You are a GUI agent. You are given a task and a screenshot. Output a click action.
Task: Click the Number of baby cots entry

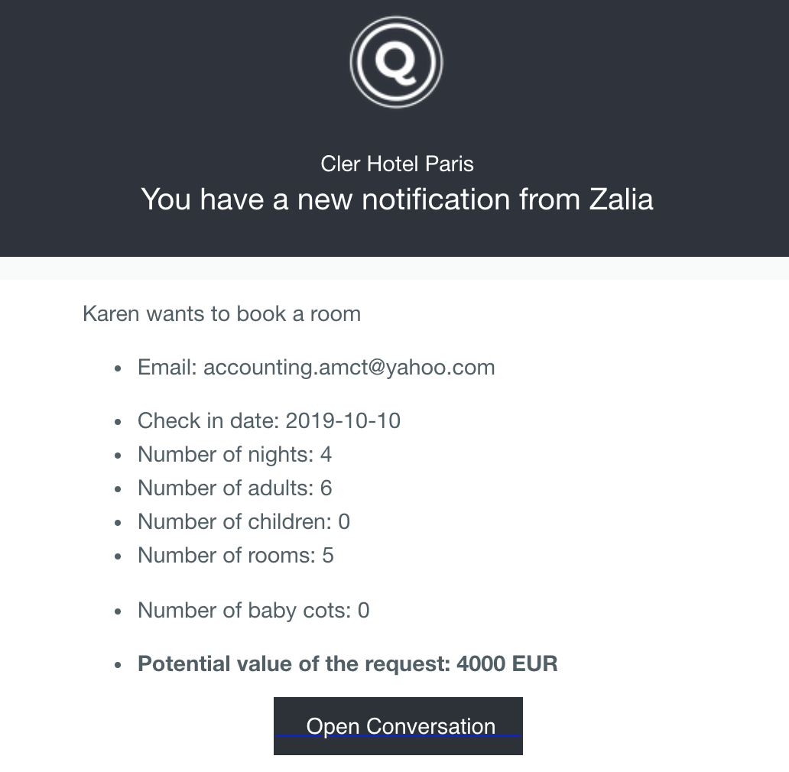click(x=253, y=611)
